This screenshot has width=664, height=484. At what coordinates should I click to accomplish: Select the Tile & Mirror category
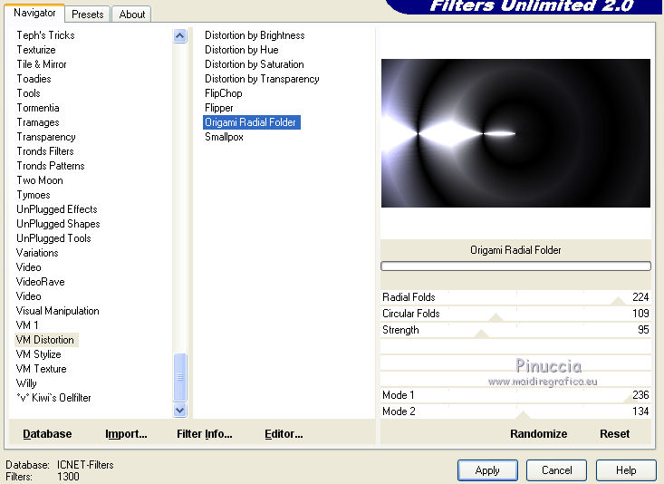[x=42, y=64]
